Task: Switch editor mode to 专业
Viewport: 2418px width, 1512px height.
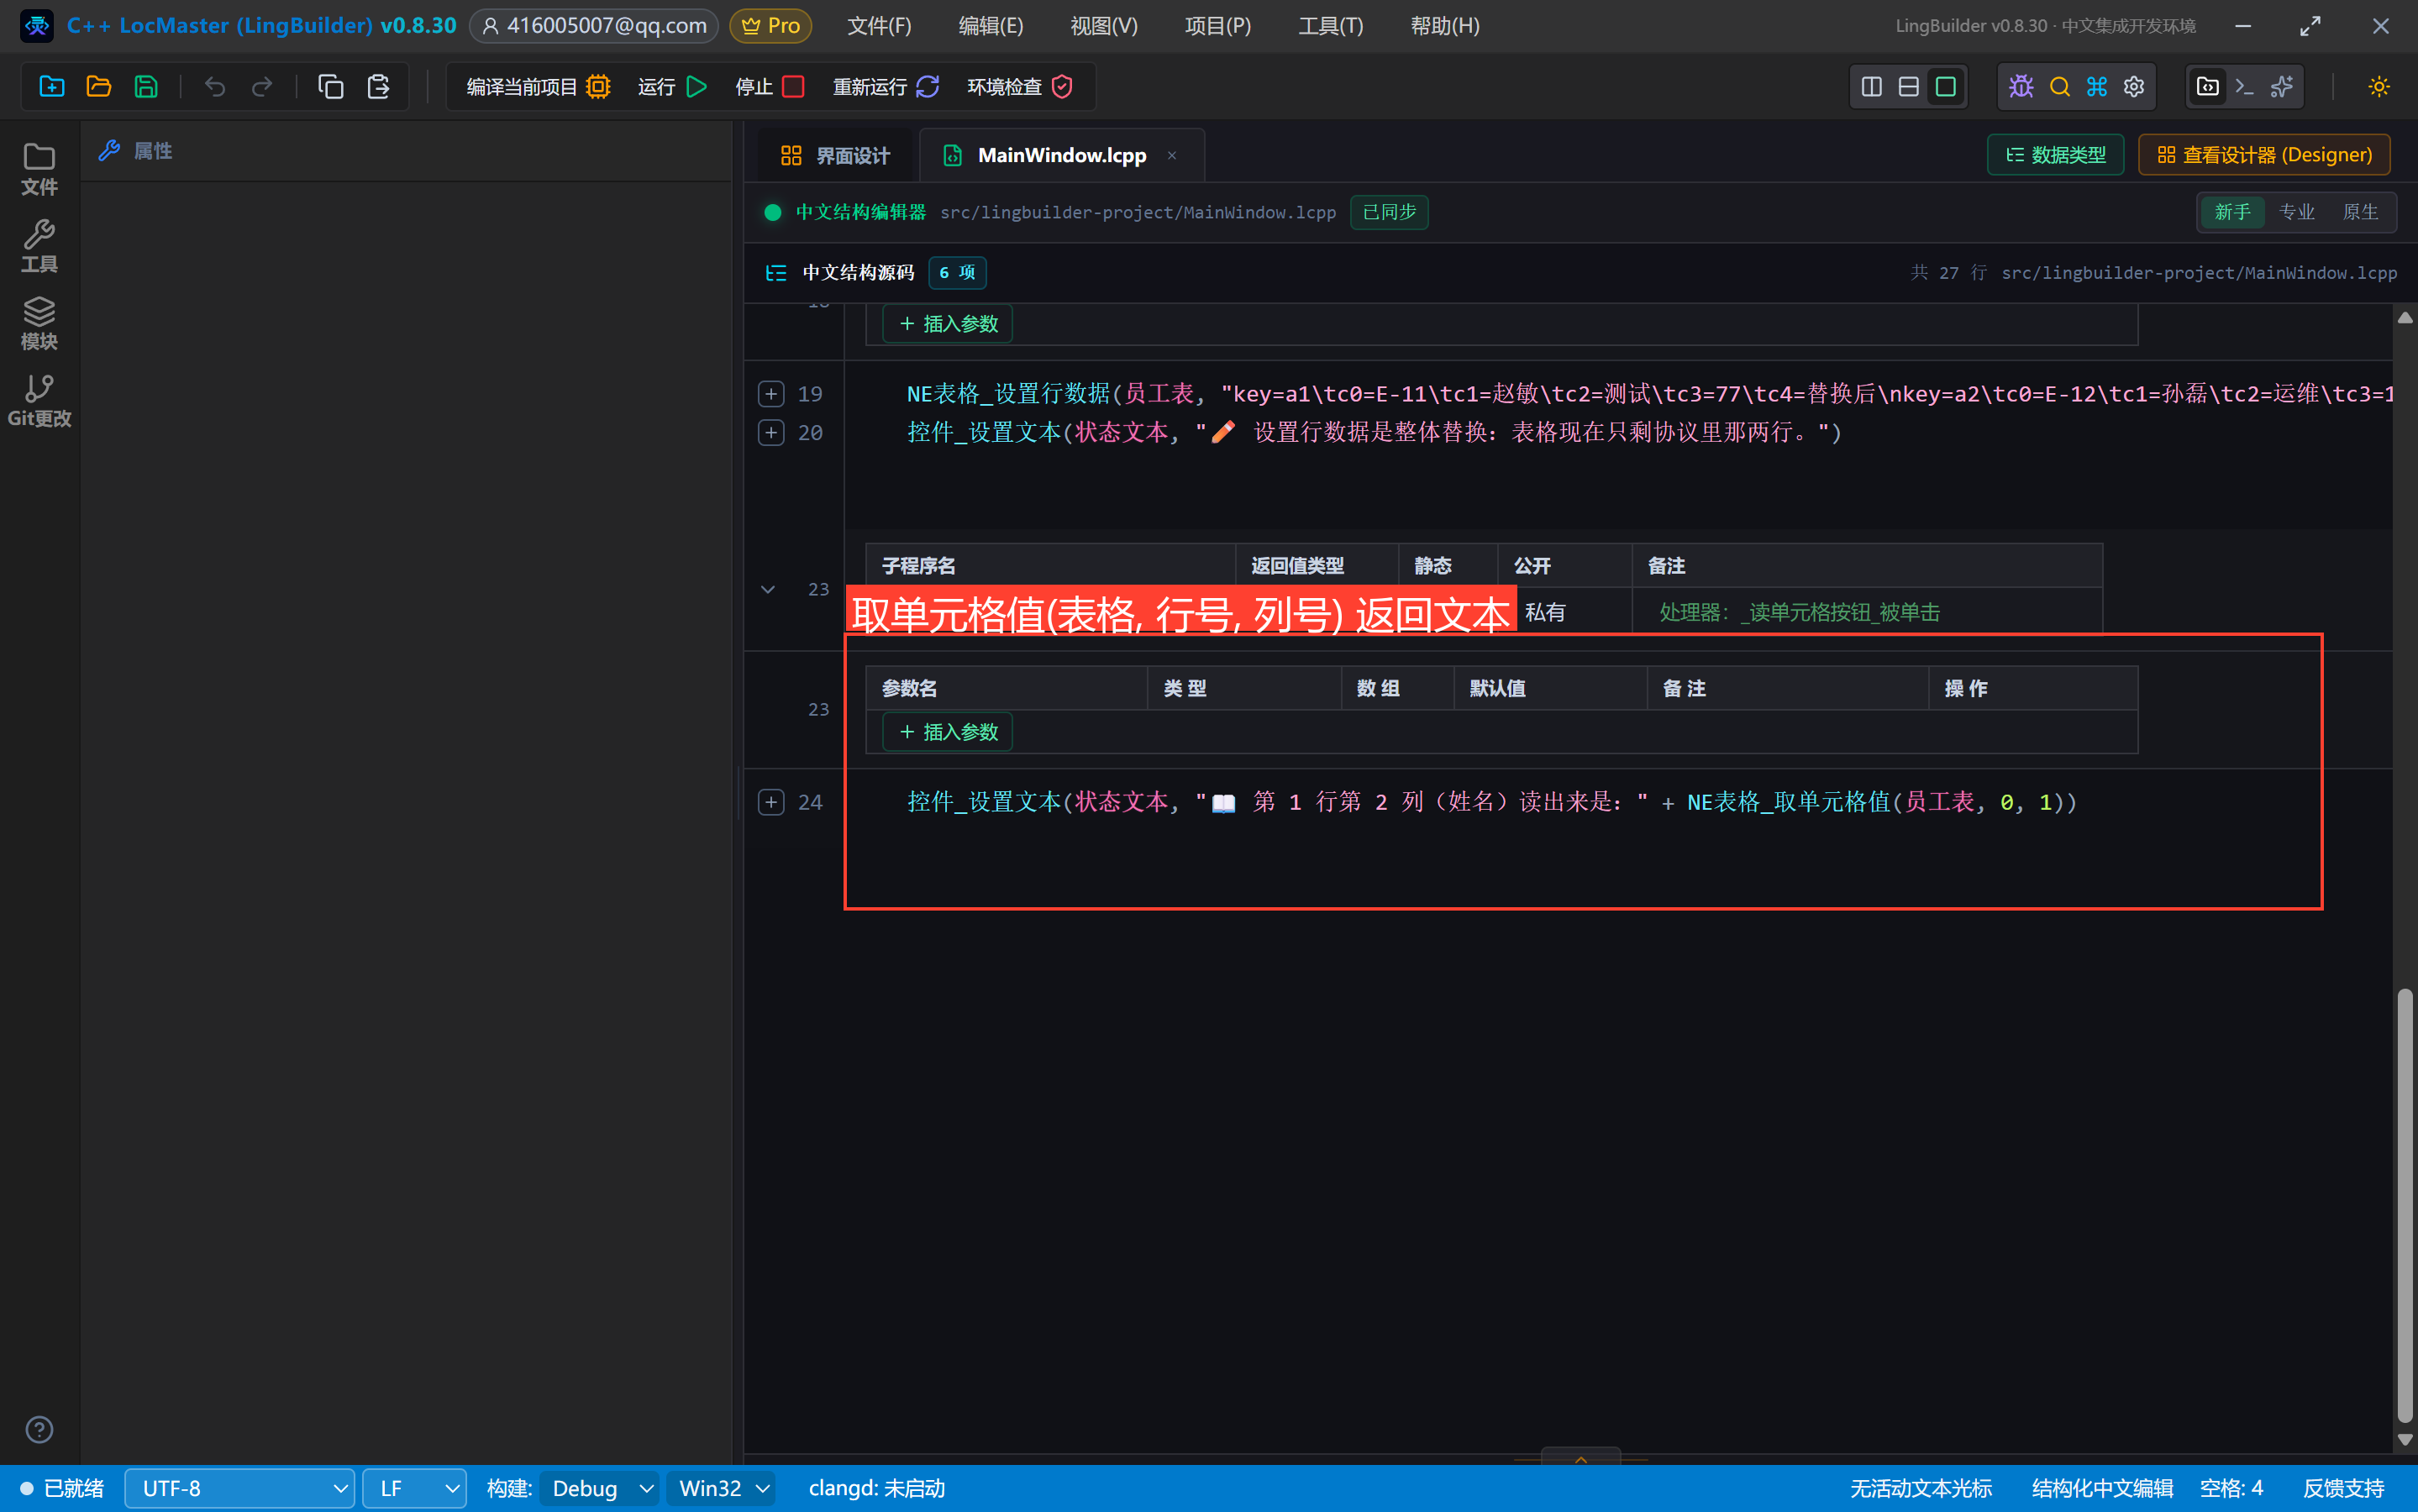Action: click(2296, 212)
